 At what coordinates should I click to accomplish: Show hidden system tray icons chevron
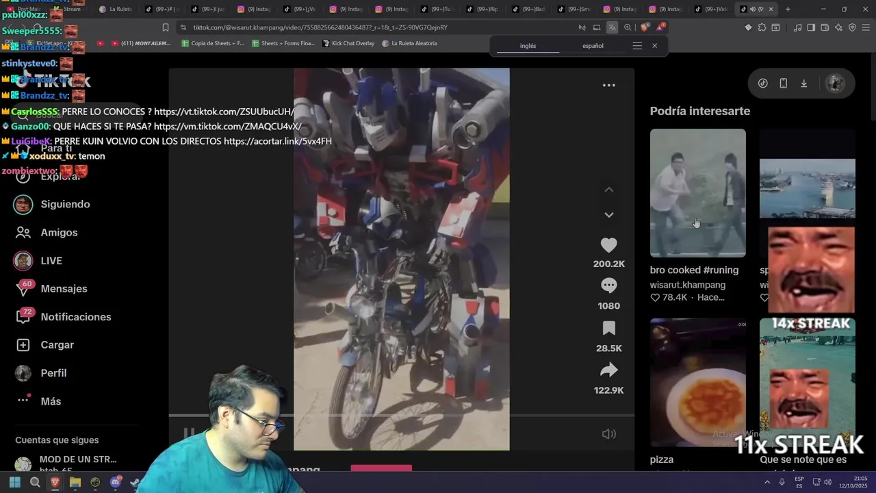[x=767, y=482]
